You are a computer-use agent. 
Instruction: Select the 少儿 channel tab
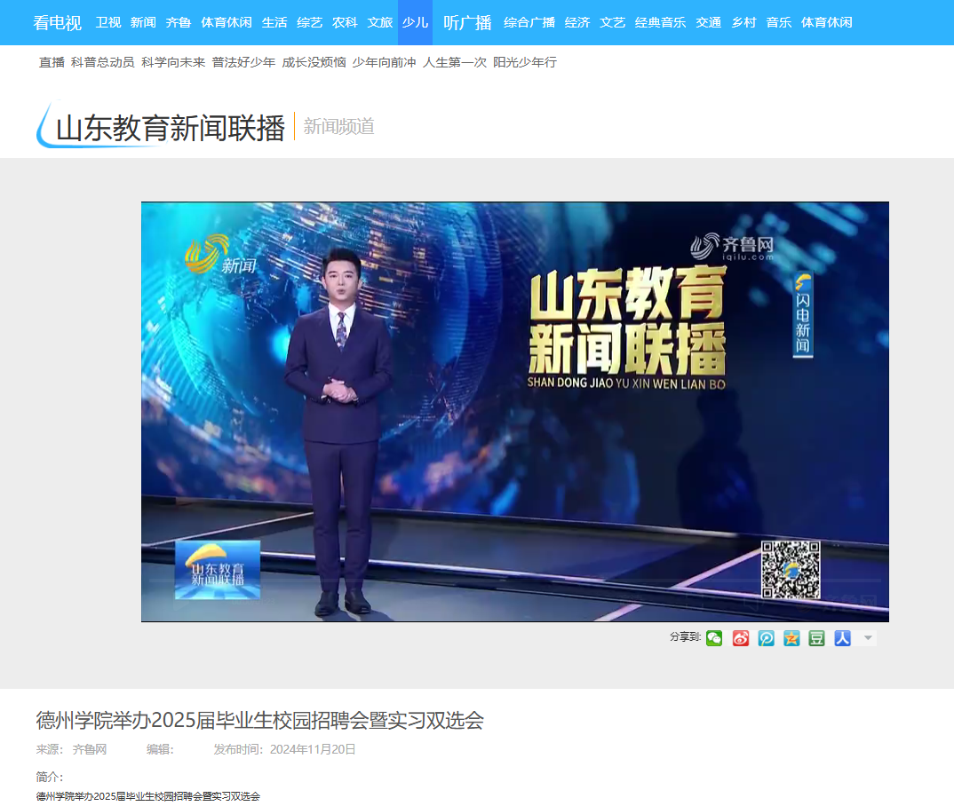tap(415, 22)
